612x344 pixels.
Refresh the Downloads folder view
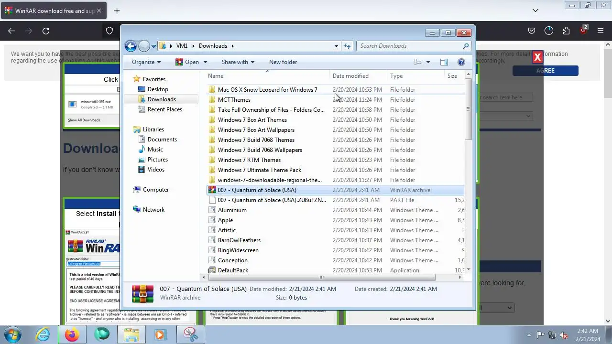tap(347, 46)
